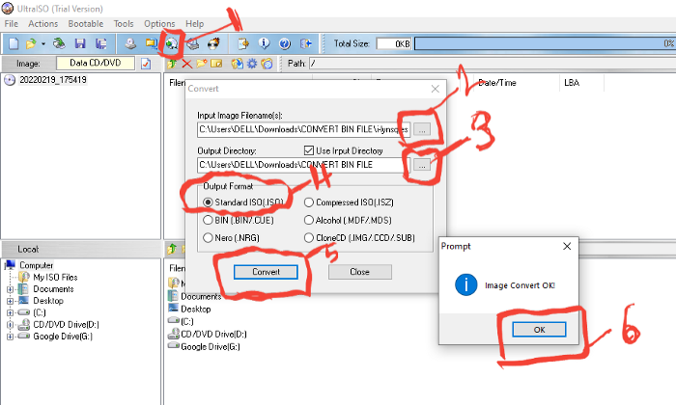Click the Help question mark toolbar icon
Image resolution: width=676 pixels, height=405 pixels.
point(285,43)
